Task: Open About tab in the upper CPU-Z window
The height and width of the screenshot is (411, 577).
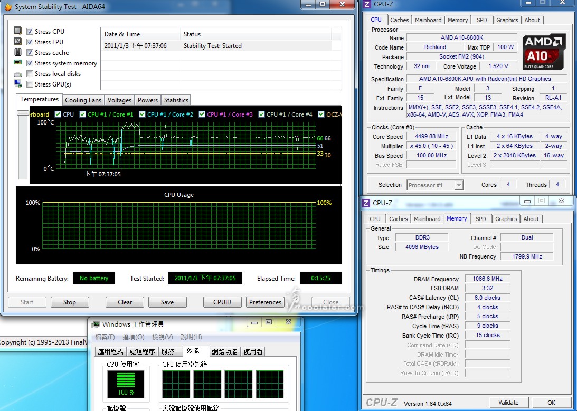Action: 532,20
